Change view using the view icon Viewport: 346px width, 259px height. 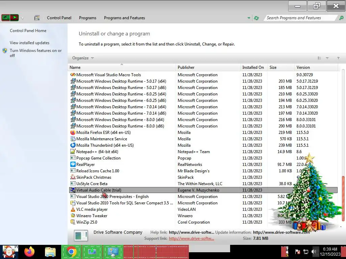pyautogui.click(x=319, y=58)
